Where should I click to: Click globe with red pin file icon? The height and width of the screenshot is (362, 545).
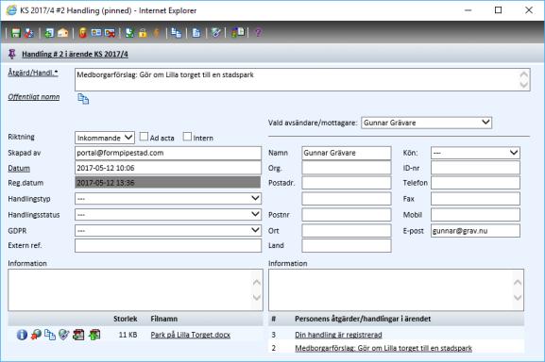[x=36, y=335]
